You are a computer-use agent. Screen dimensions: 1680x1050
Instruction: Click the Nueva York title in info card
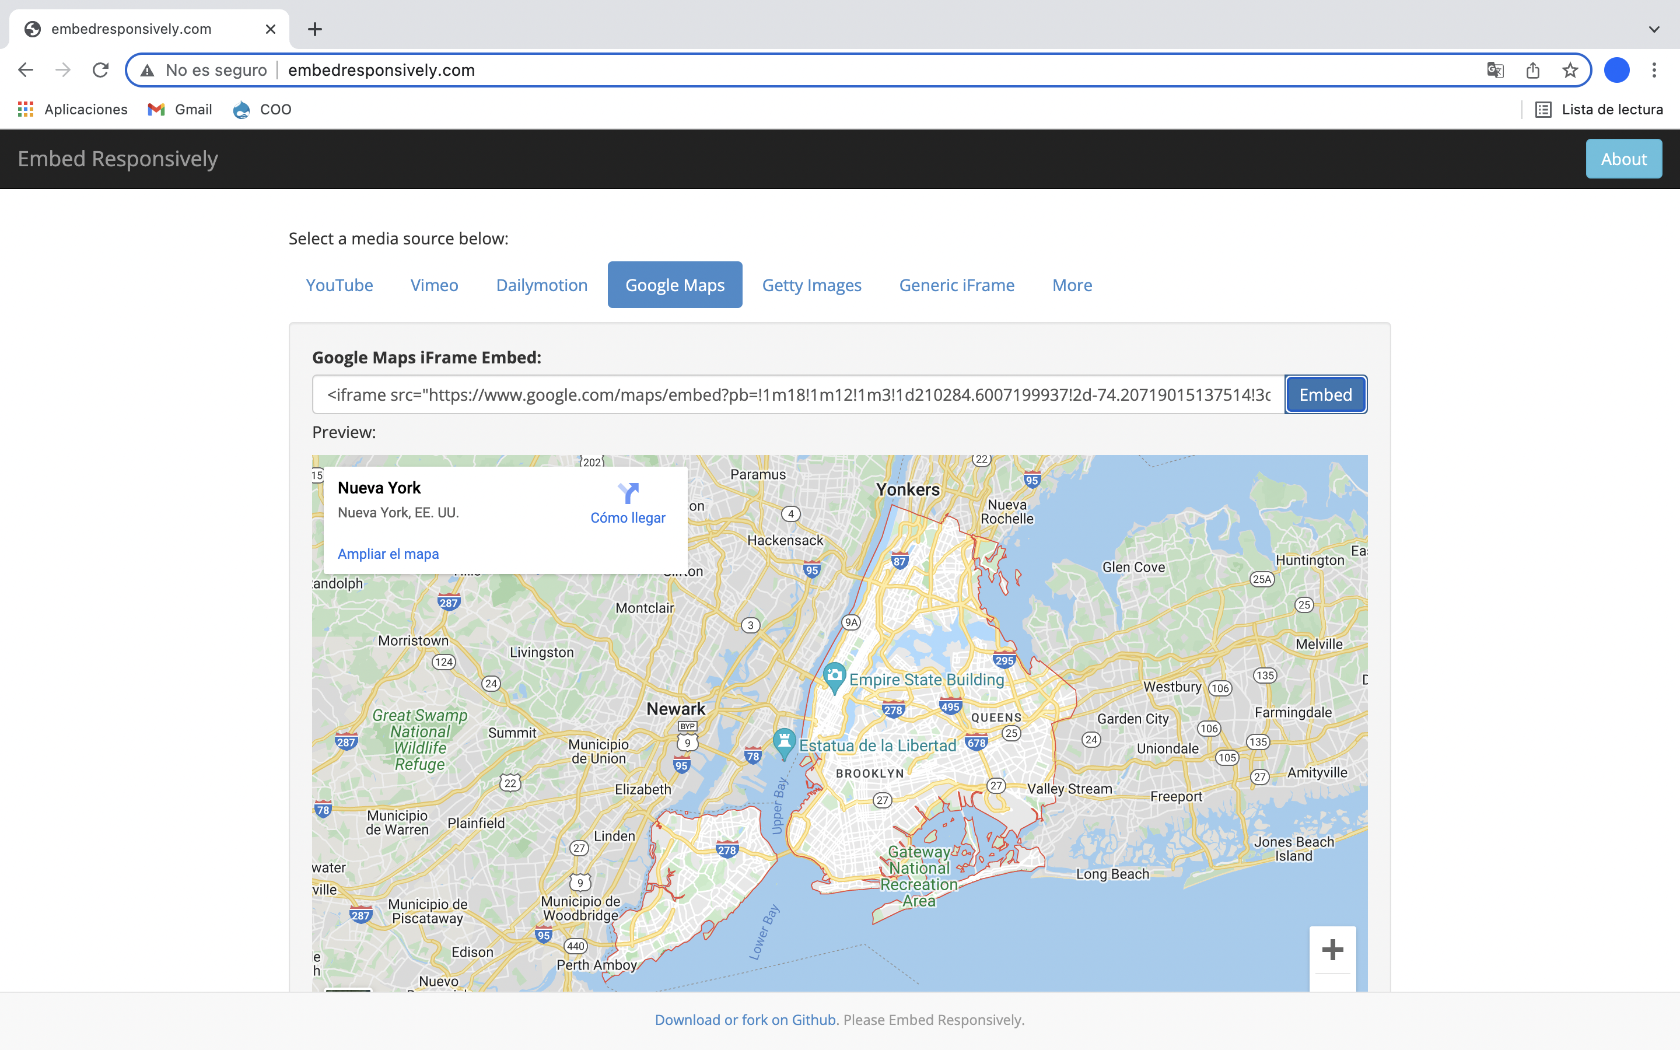point(379,488)
